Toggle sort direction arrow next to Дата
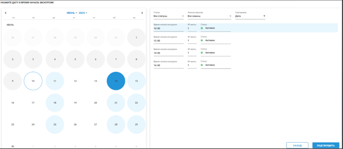The image size is (343, 149). (264, 16)
